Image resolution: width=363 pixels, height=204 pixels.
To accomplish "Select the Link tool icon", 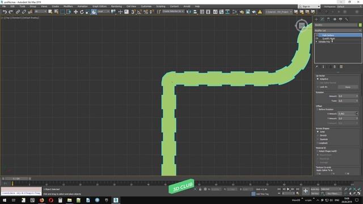I will click(18, 12).
